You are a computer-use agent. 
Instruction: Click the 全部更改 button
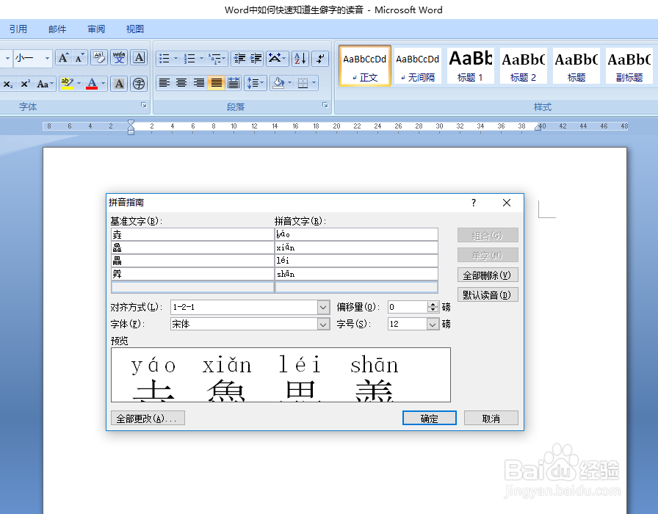click(148, 419)
